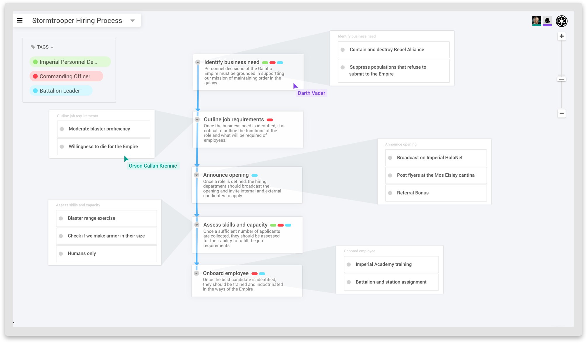587x343 pixels.
Task: Toggle Broadcast on Imperial HoloNet bullet
Action: pos(390,158)
